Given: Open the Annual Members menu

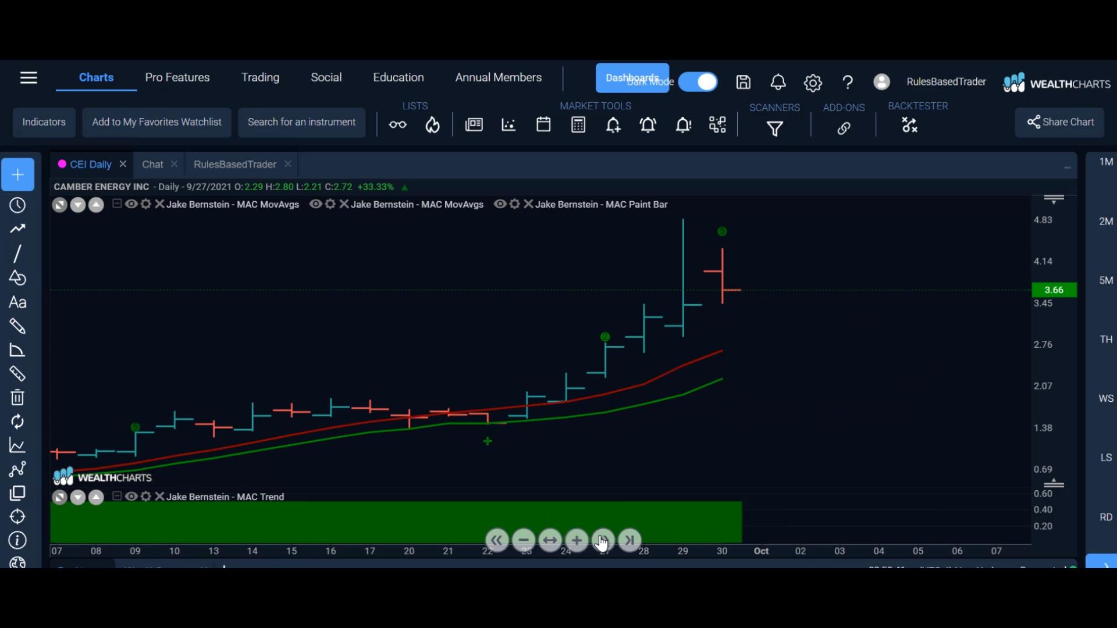Looking at the screenshot, I should (499, 77).
